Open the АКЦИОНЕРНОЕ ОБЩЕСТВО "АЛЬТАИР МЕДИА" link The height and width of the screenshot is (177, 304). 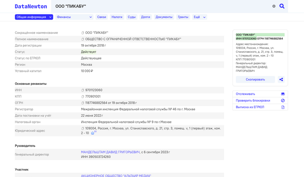pos(116,176)
